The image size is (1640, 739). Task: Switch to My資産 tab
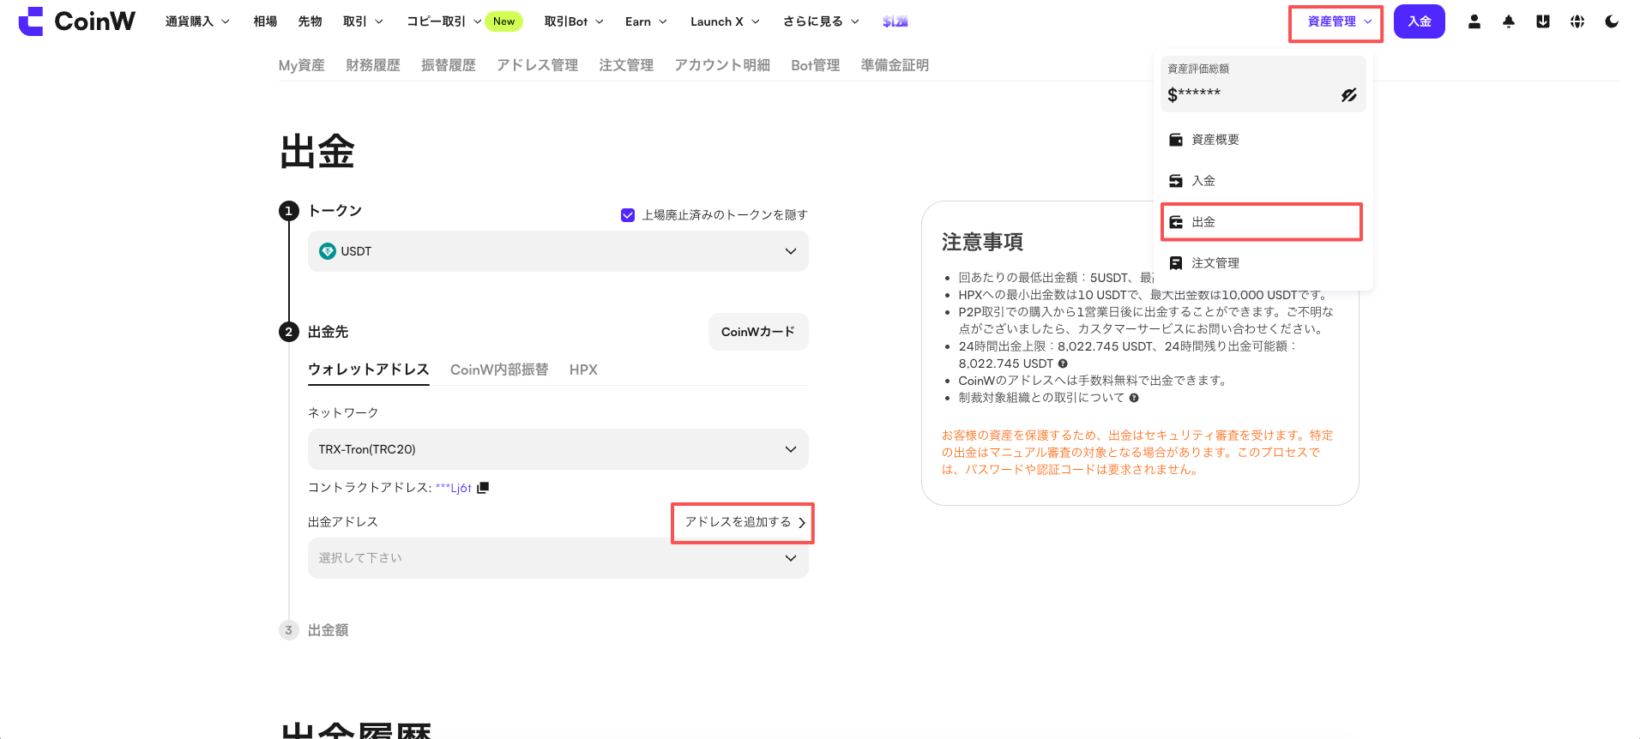click(301, 65)
